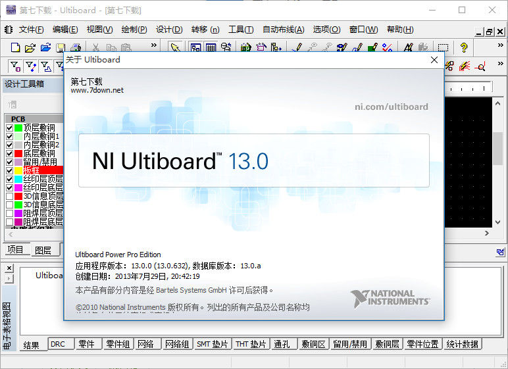The image size is (508, 369).
Task: Restore the inner document window
Action: click(489, 32)
